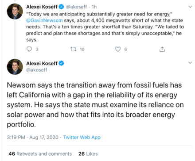Image resolution: width=195 pixels, height=161 pixels.
Task: Open the lower Alexei Koseff profile photo
Action: tap(15, 67)
